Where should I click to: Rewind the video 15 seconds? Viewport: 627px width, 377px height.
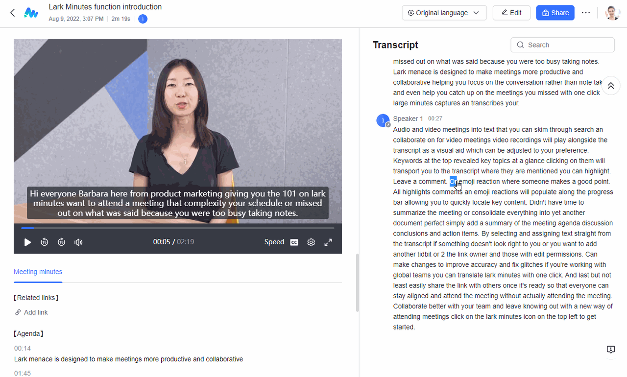pos(45,242)
